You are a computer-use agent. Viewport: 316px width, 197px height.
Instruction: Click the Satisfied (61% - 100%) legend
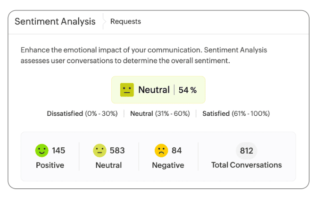tap(236, 114)
